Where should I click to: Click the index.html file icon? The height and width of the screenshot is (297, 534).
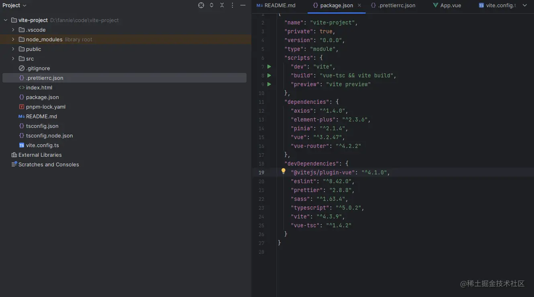[22, 87]
